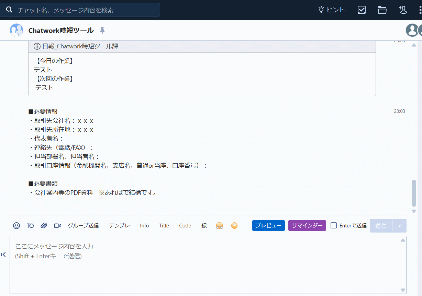422x296 pixels.
Task: Click the timeline scroll up arrow
Action: [414, 45]
